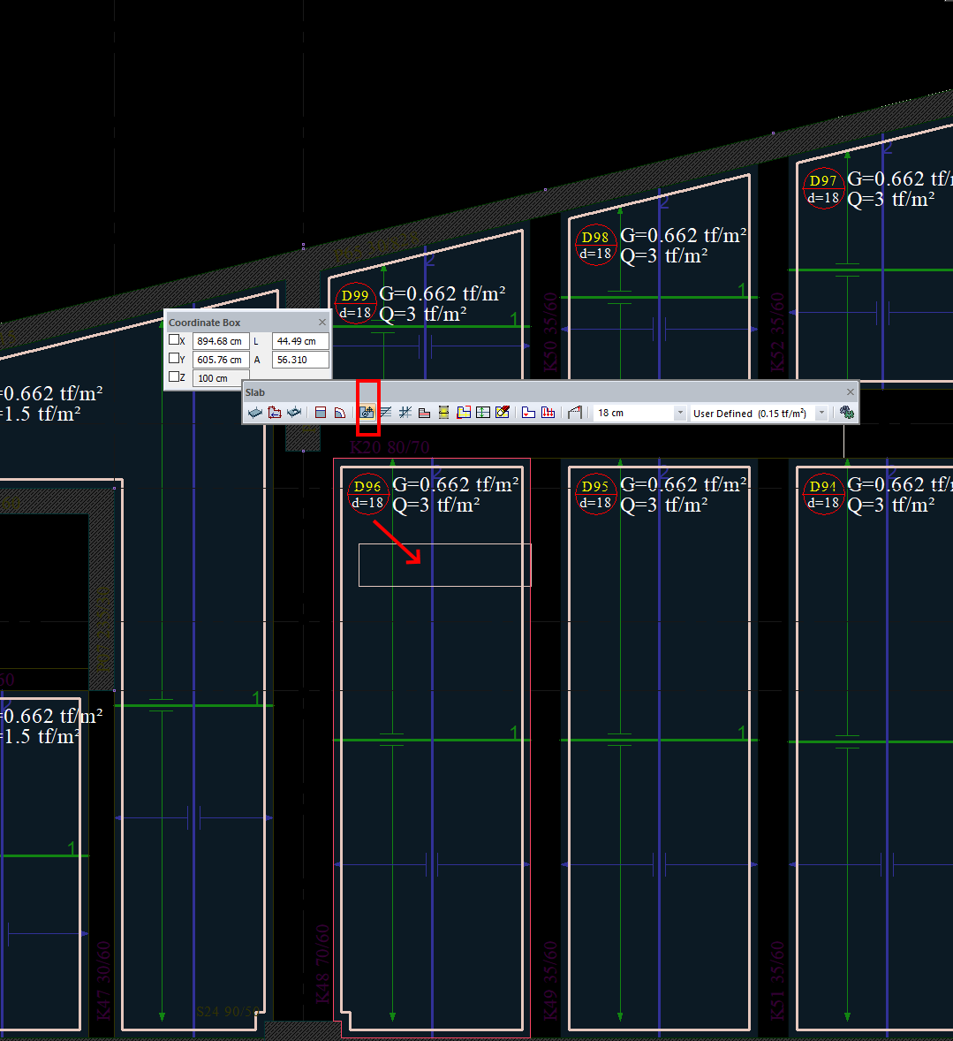Image resolution: width=953 pixels, height=1041 pixels.
Task: Click the X field showing 894.68 cm
Action: (220, 341)
